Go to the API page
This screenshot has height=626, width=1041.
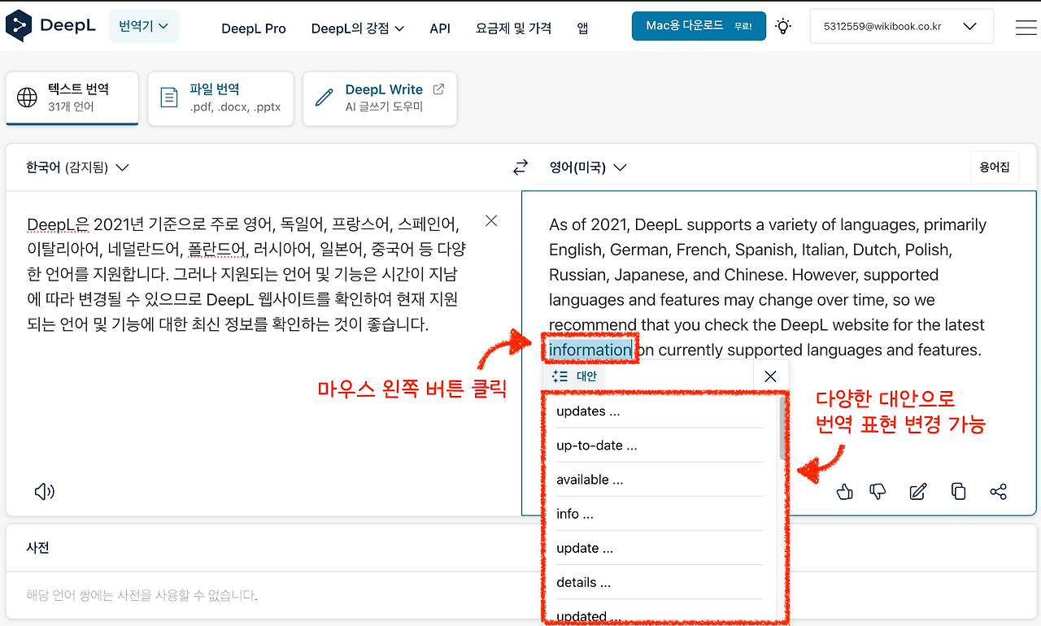pyautogui.click(x=440, y=28)
